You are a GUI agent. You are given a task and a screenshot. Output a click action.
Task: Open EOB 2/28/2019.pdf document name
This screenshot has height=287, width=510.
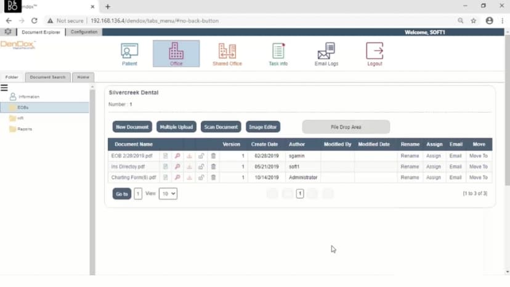point(132,156)
